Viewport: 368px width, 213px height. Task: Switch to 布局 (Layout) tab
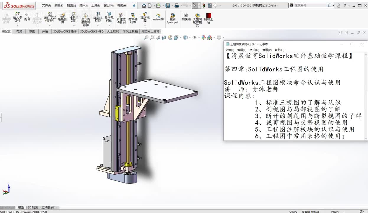[19, 31]
